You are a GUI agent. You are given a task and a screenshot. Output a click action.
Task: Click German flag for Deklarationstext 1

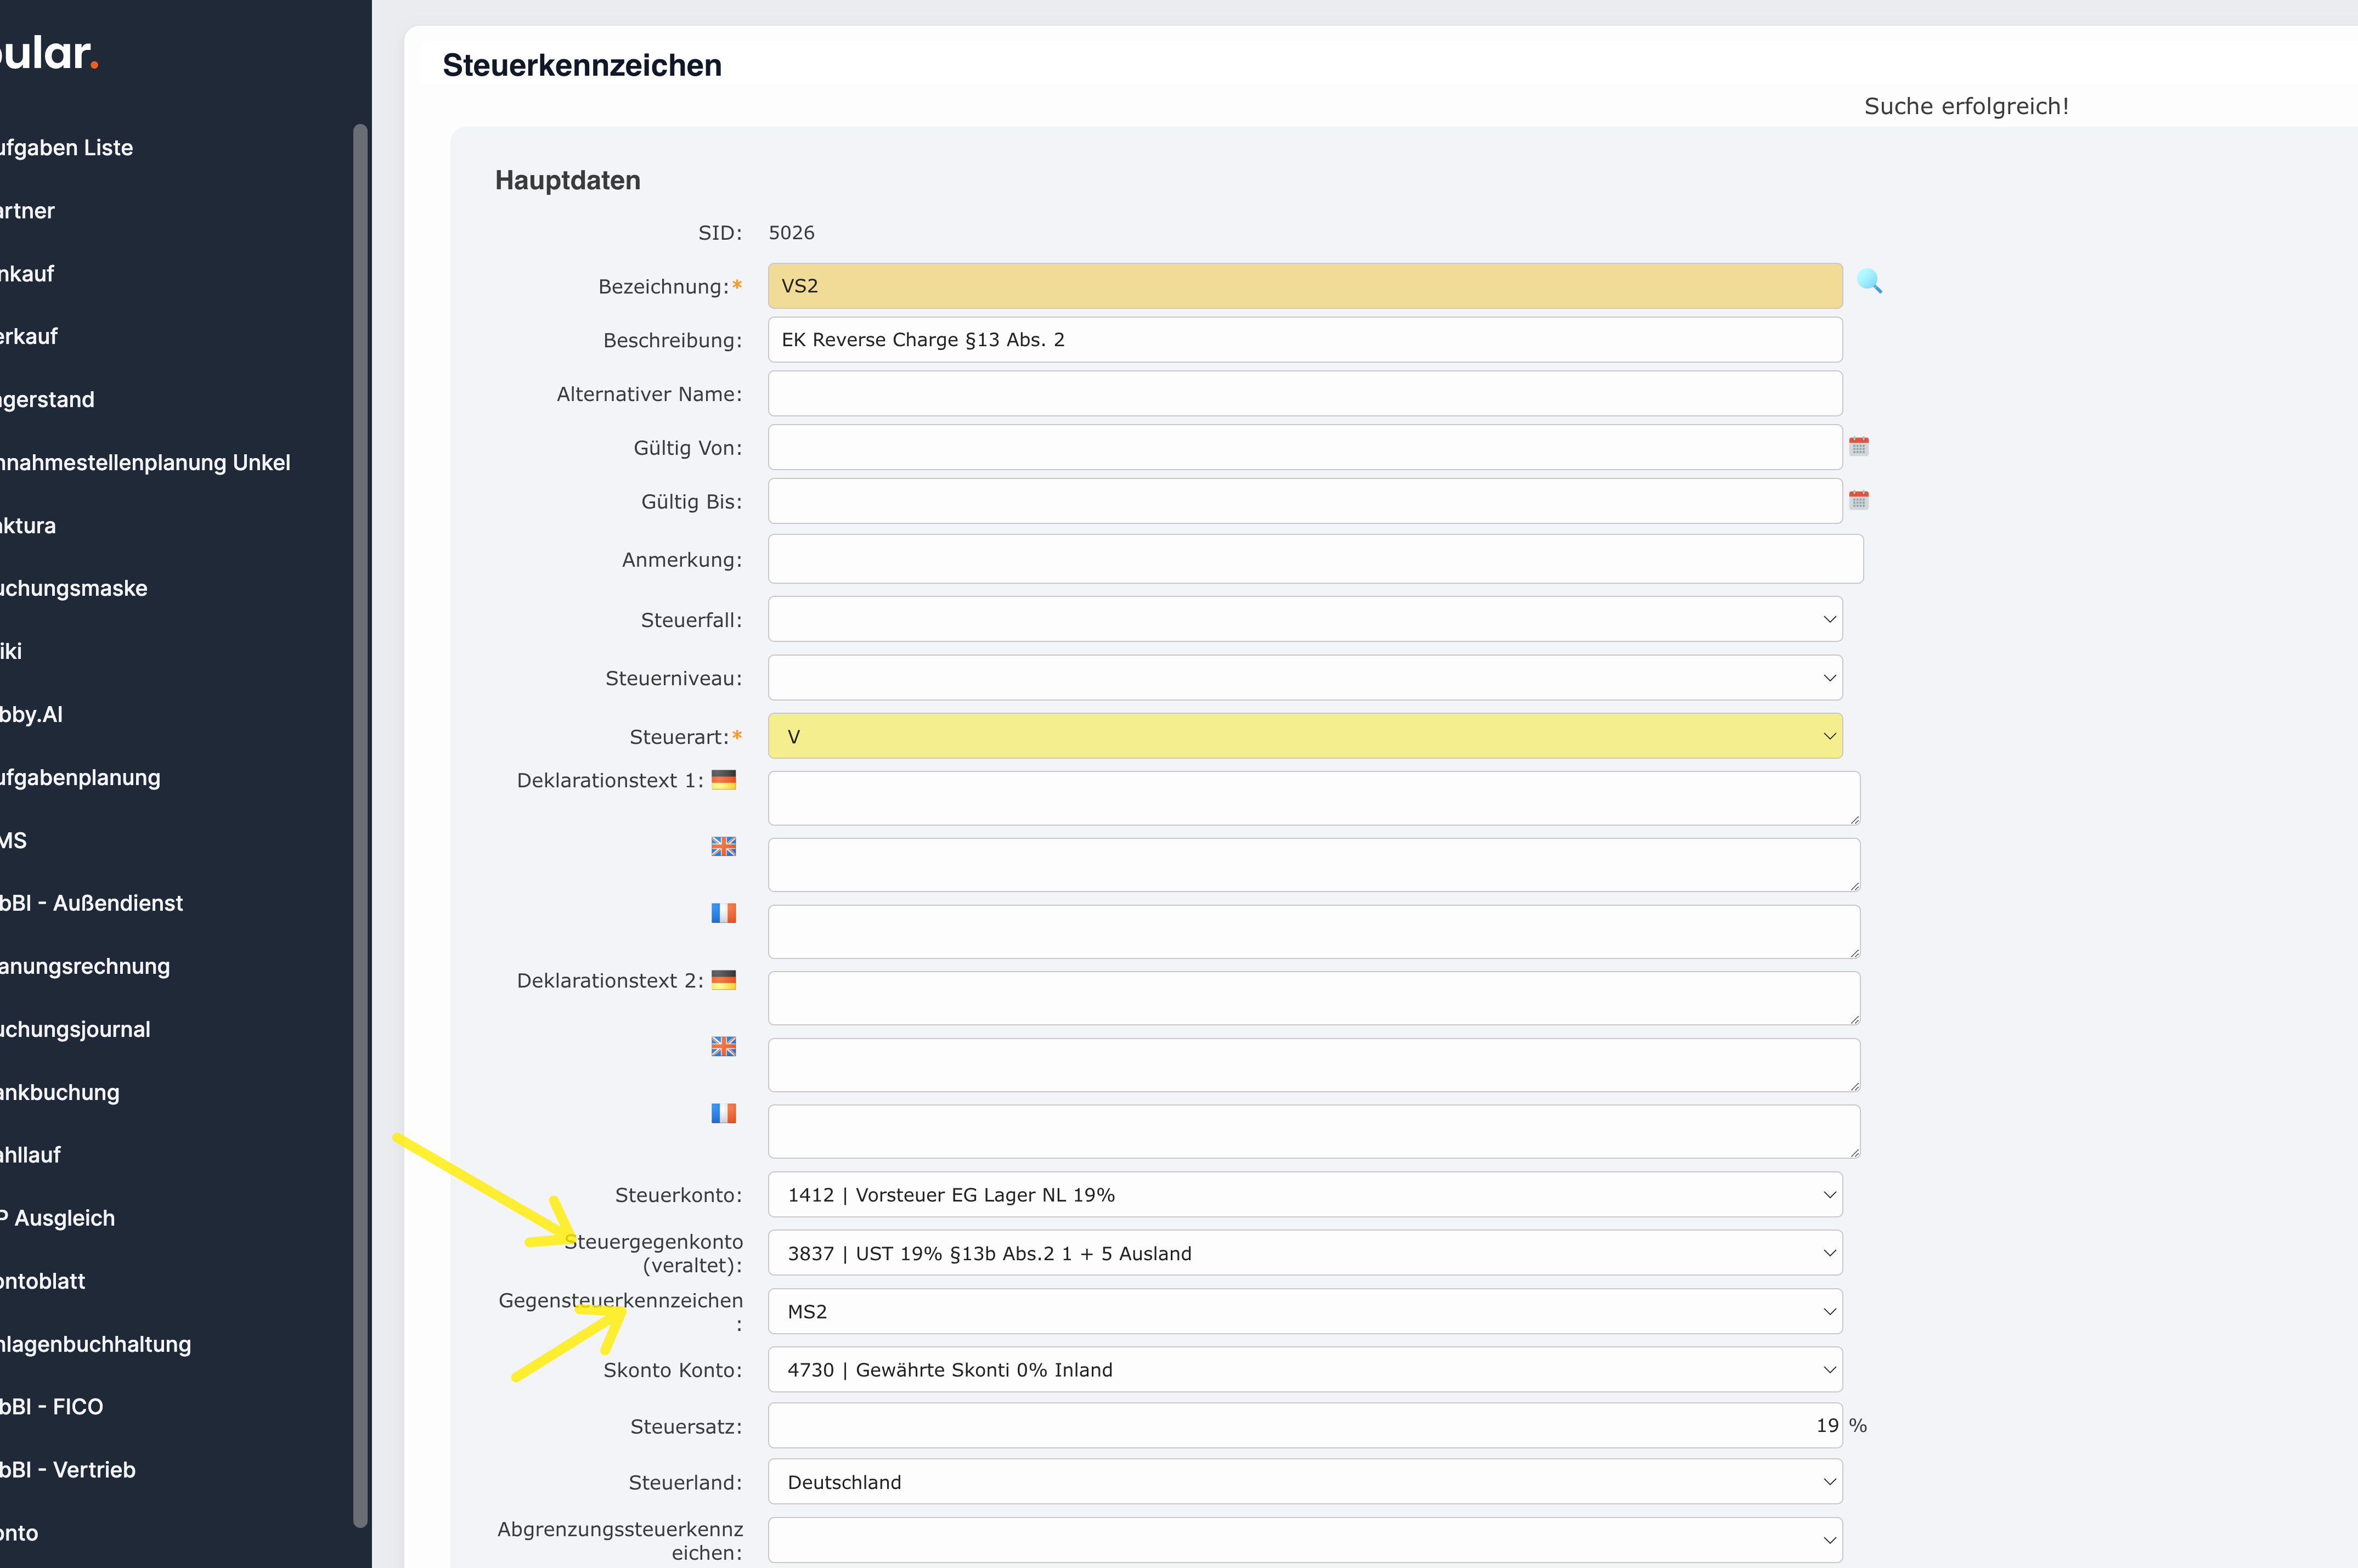point(723,780)
